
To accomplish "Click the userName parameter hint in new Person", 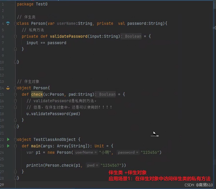I will (x=86, y=152).
